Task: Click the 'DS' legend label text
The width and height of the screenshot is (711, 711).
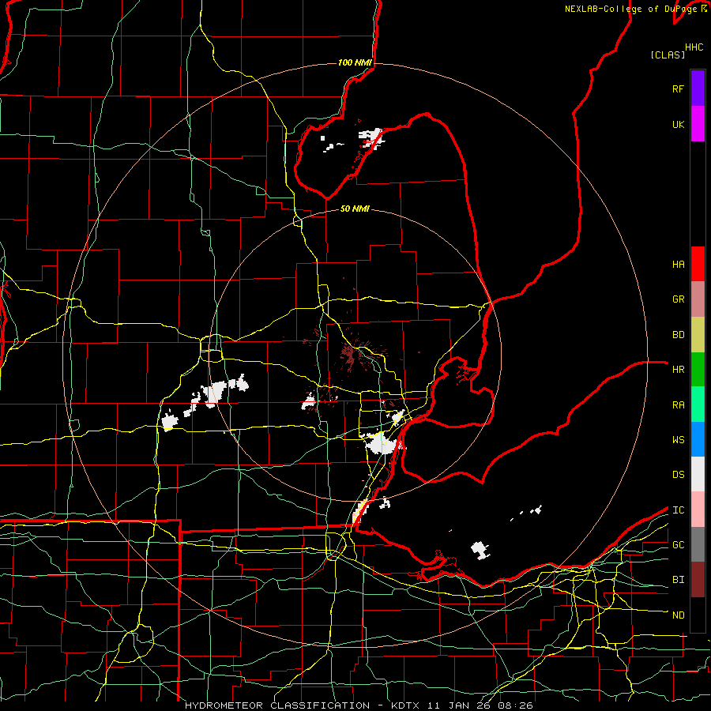Action: tap(678, 475)
